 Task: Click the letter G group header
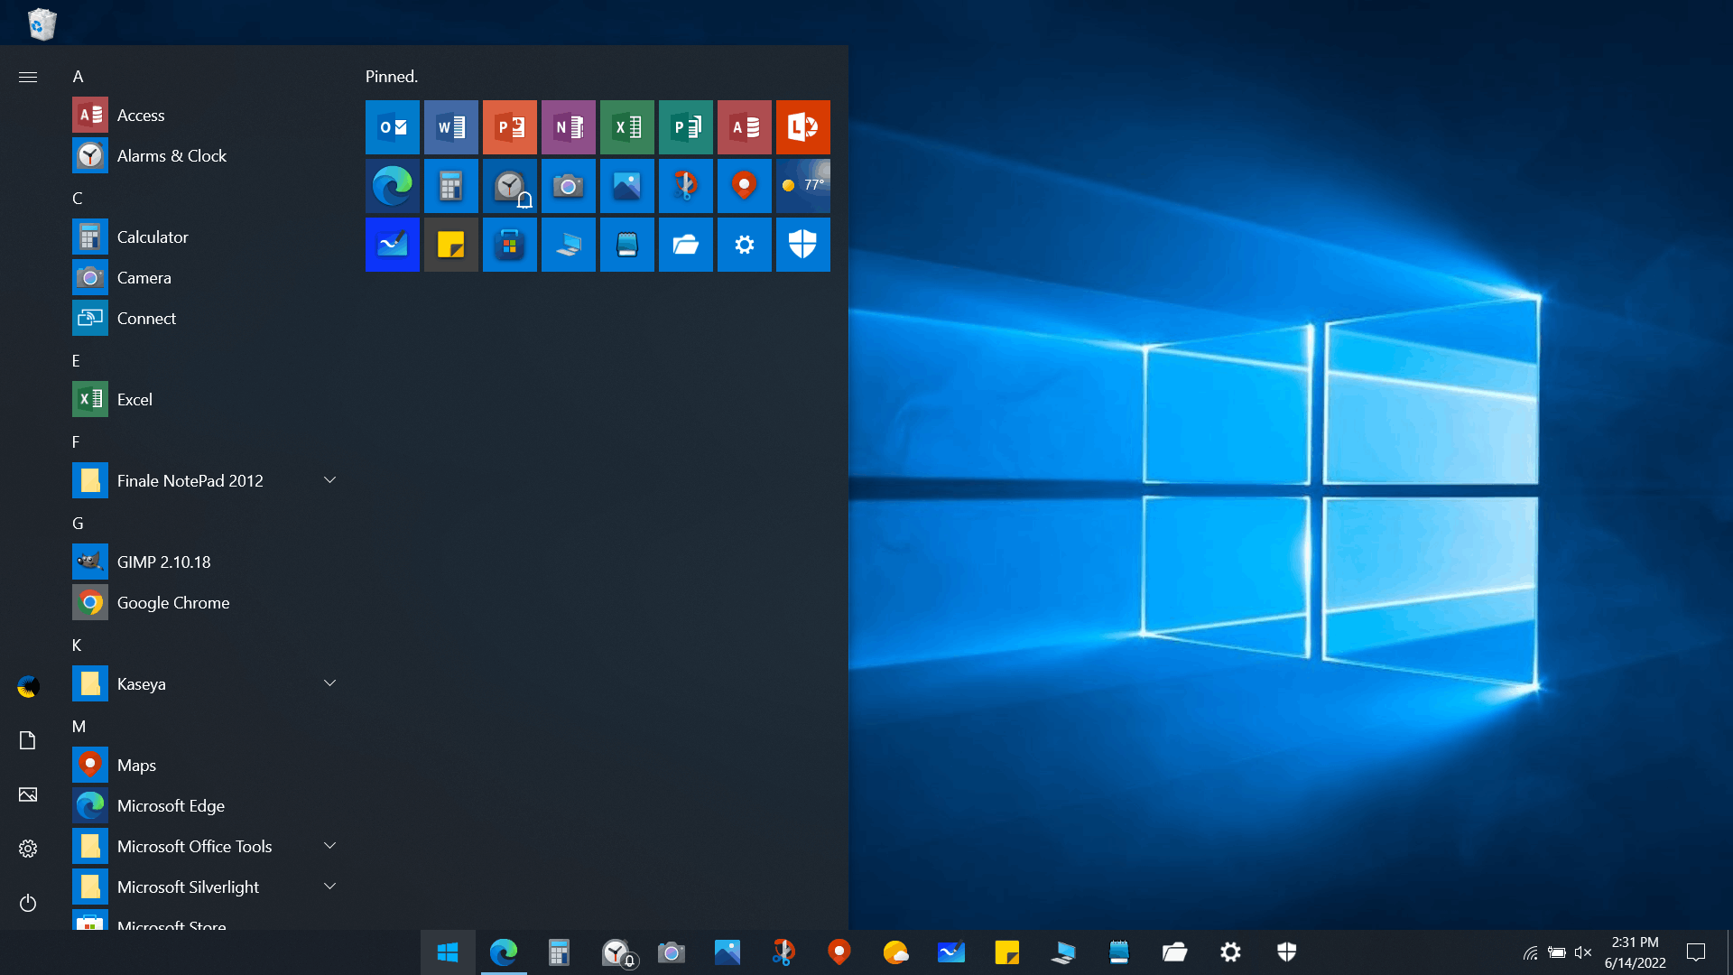coord(78,524)
